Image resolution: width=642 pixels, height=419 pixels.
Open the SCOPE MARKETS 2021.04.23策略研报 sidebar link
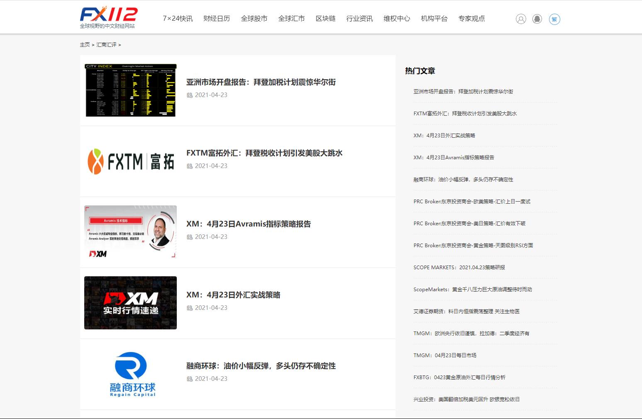459,268
